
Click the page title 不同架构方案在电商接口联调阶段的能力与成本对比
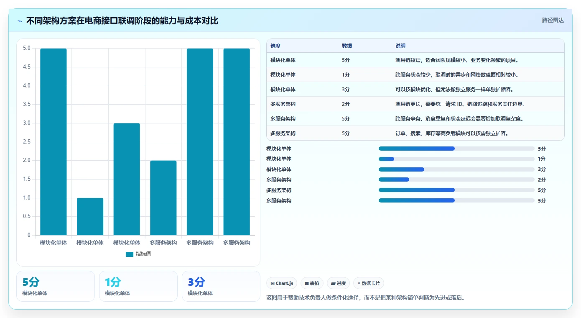122,21
